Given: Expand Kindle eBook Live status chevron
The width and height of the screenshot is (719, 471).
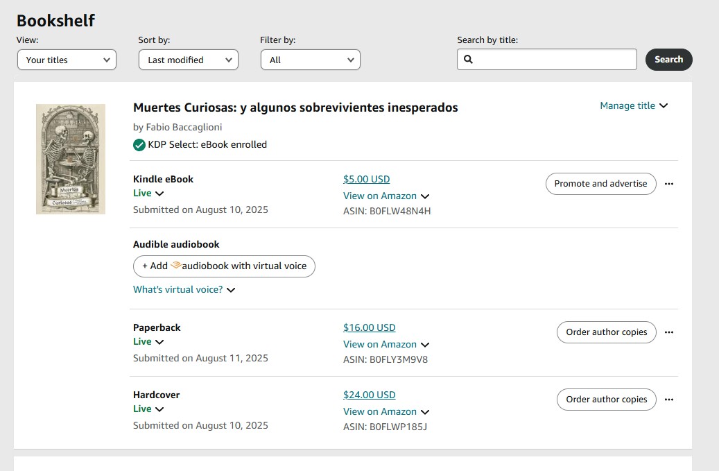Looking at the screenshot, I should (159, 194).
